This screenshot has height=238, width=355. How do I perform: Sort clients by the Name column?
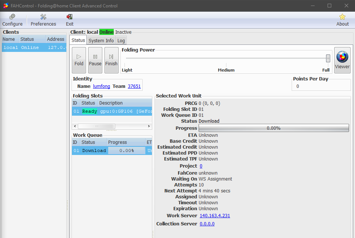(10, 39)
